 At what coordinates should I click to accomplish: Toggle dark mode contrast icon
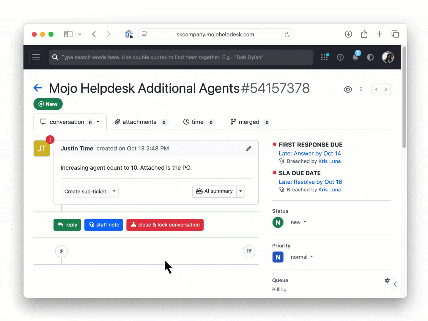click(x=370, y=57)
